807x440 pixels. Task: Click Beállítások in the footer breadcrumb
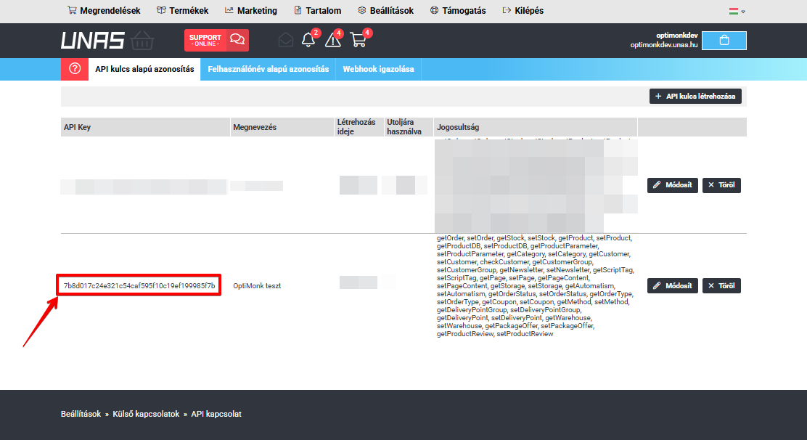[x=81, y=414]
